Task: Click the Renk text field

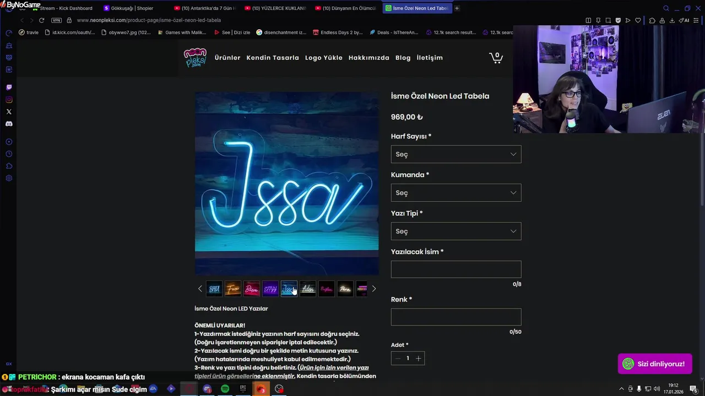Action: click(x=456, y=317)
